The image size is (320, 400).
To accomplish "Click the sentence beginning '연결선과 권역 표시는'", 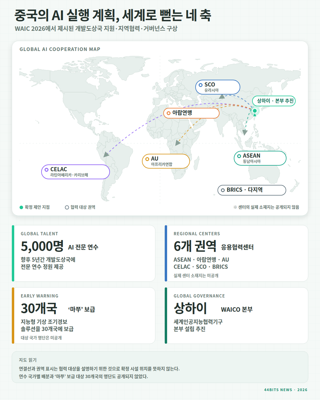I will click(99, 369).
